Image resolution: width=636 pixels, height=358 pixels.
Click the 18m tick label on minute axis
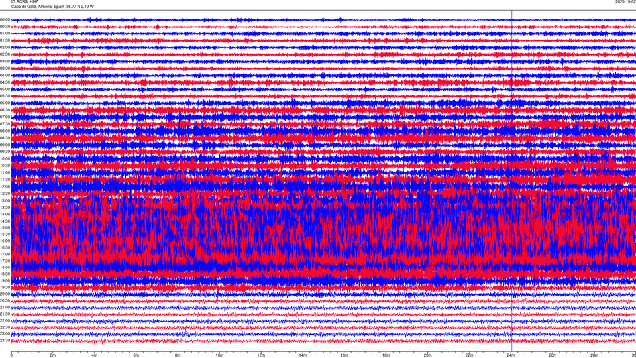coord(386,355)
